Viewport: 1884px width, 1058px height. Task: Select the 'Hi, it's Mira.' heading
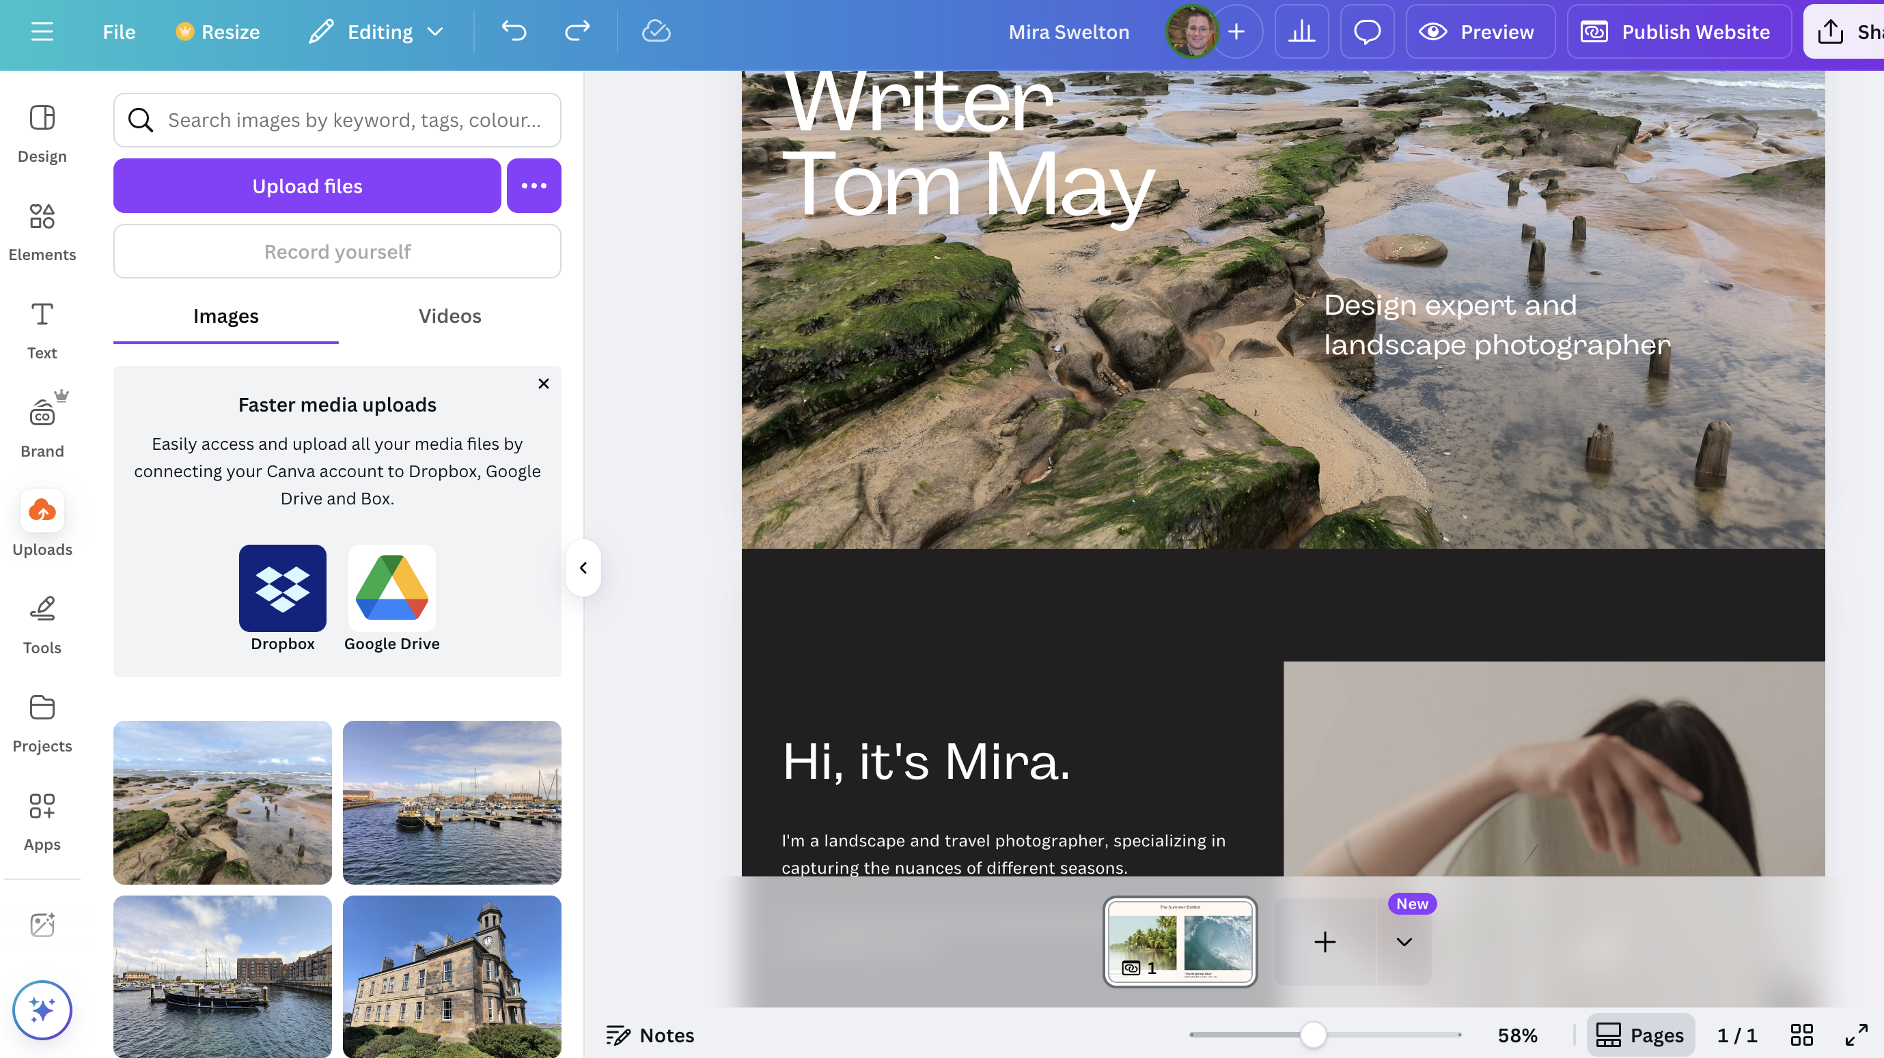tap(926, 761)
